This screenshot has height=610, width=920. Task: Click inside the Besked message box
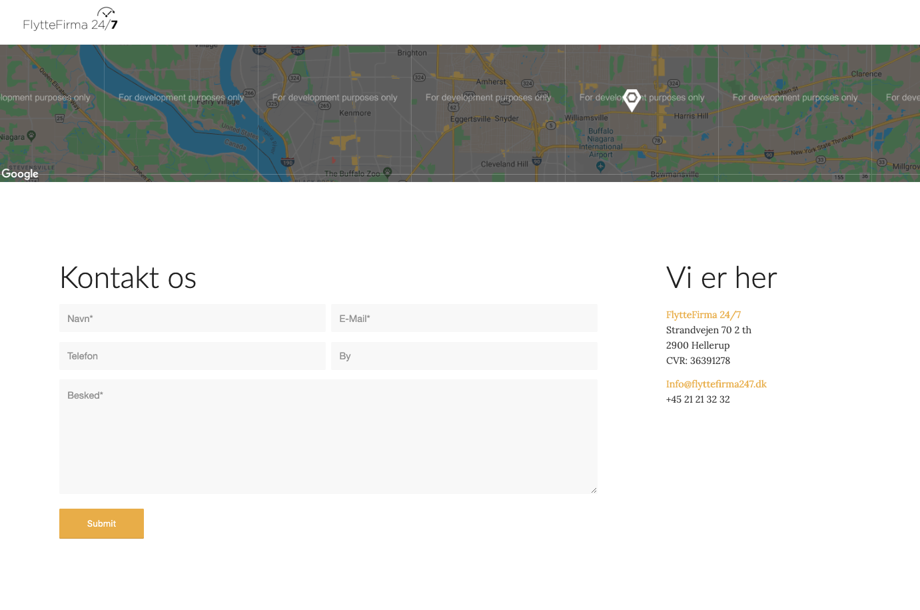328,437
